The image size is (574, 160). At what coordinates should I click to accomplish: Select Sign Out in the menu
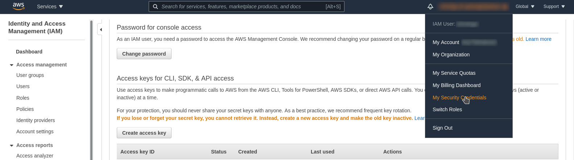pyautogui.click(x=442, y=128)
